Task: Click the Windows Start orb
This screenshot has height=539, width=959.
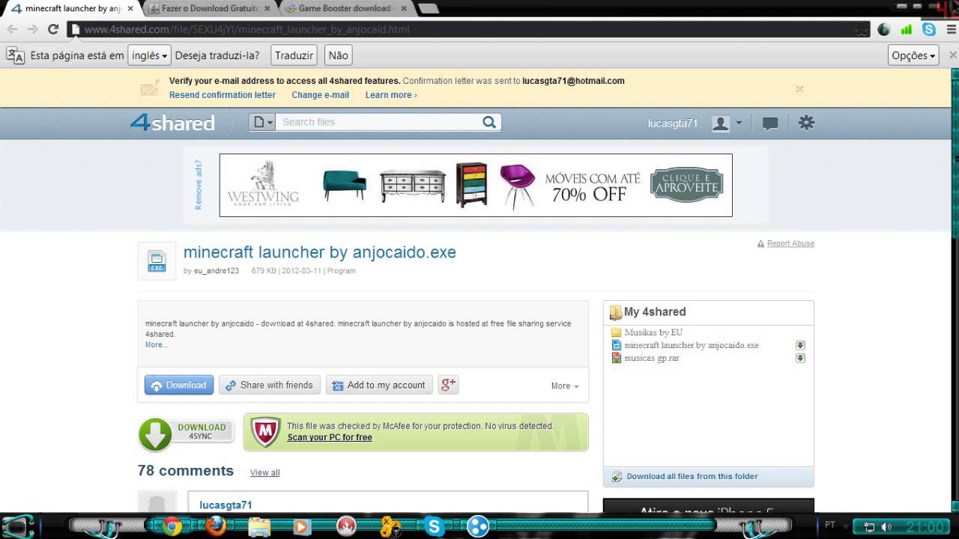Action: (18, 526)
